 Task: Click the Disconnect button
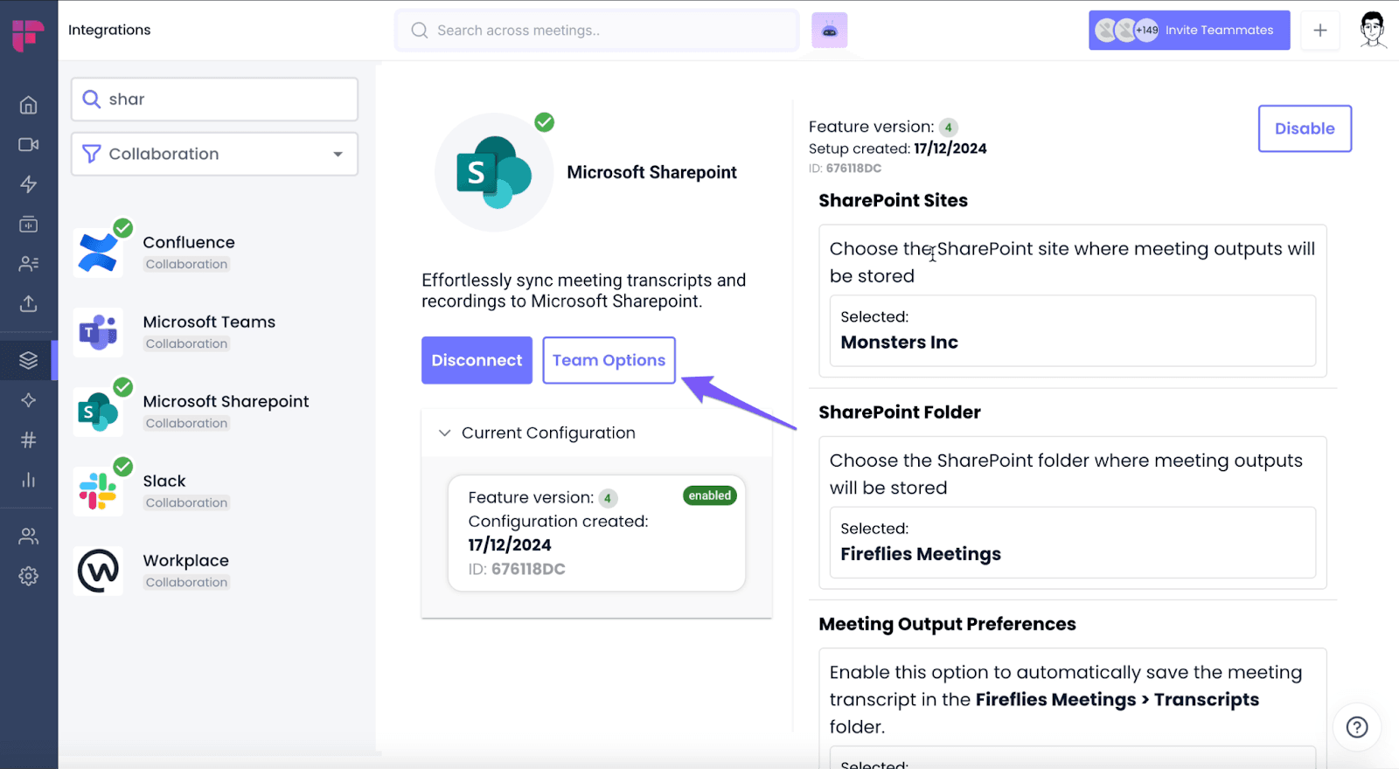pos(477,360)
